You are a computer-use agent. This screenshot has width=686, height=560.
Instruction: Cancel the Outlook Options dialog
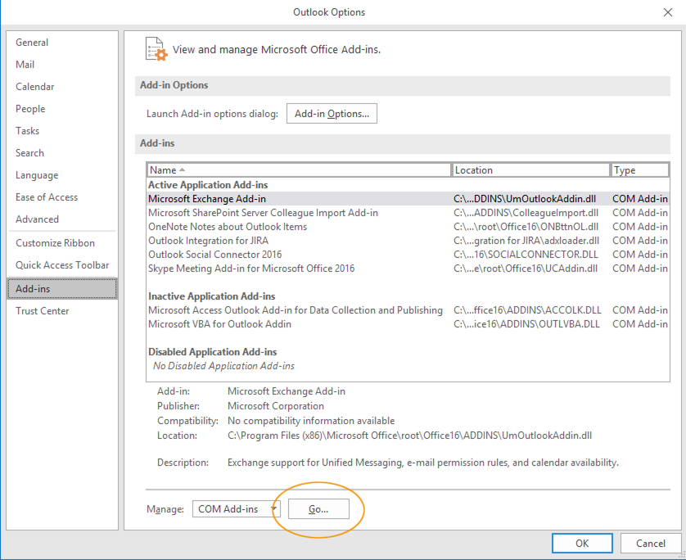coord(650,543)
